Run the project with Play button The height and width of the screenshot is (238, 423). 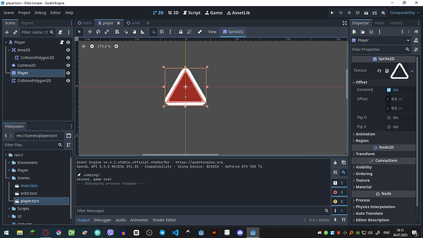click(x=332, y=13)
